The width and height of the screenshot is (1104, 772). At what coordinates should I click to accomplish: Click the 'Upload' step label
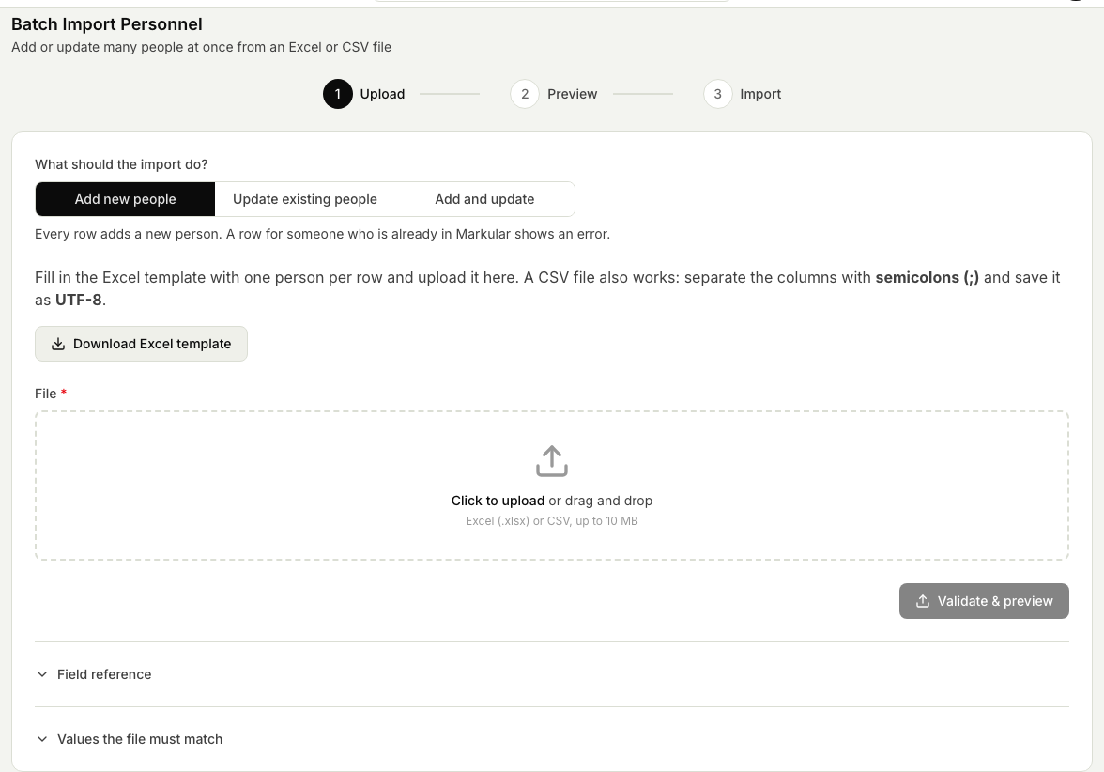[382, 94]
